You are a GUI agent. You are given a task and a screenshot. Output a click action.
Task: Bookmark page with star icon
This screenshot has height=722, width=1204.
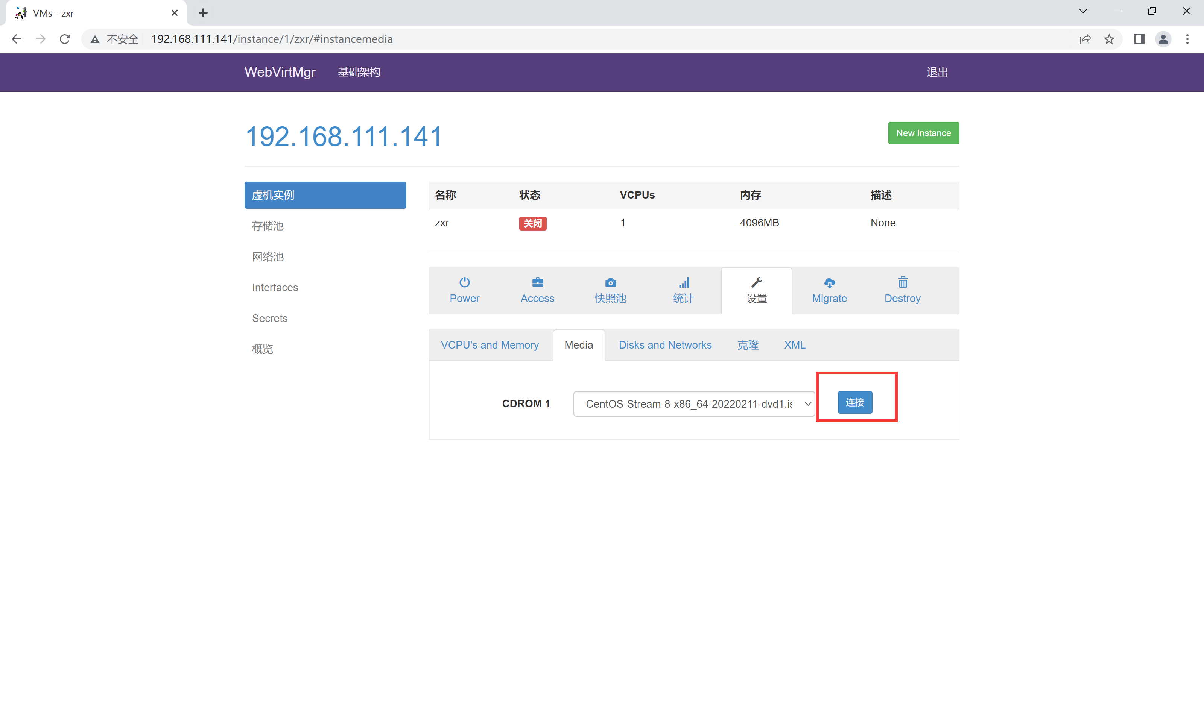[x=1109, y=39]
